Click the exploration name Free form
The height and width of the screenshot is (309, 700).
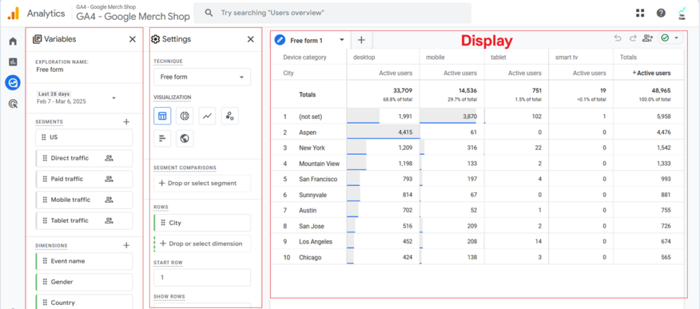click(x=50, y=70)
